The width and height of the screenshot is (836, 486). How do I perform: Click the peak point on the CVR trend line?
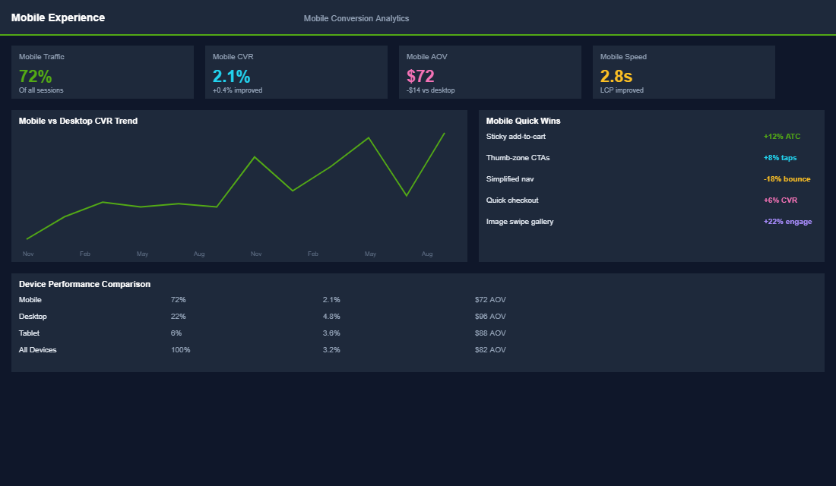pyautogui.click(x=443, y=134)
